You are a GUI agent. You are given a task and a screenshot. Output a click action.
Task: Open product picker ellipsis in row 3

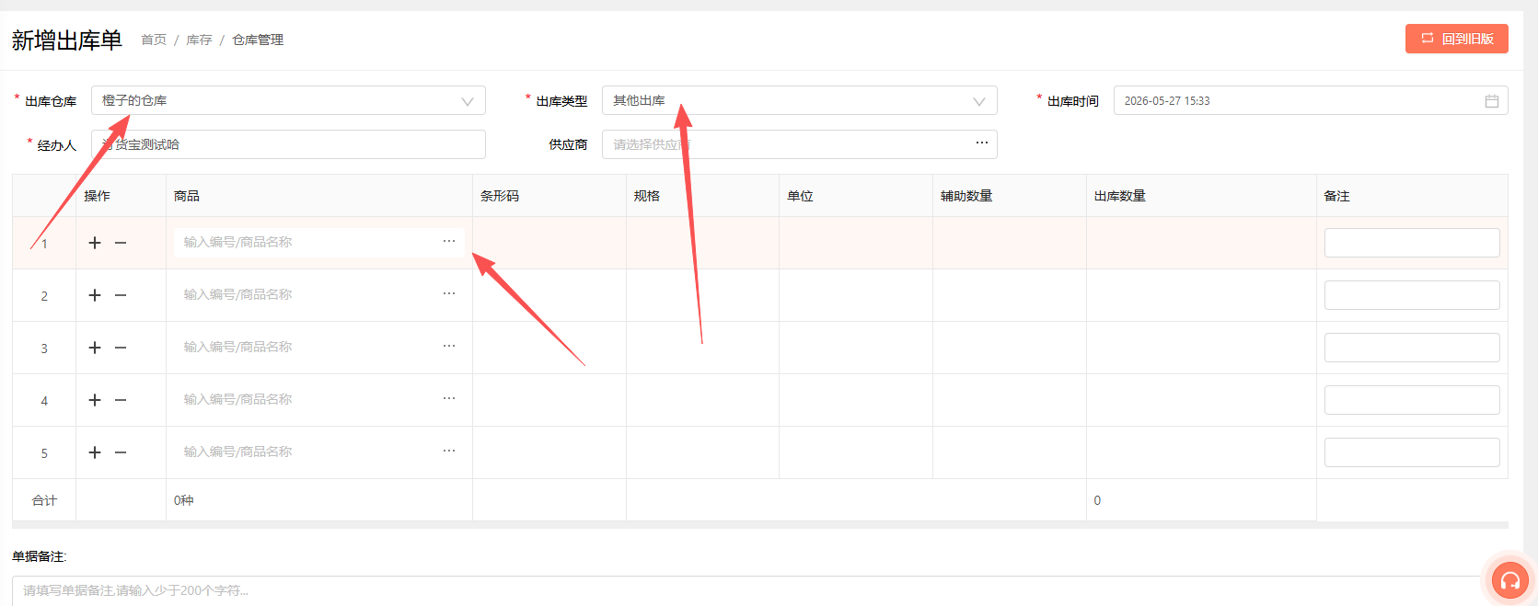coord(449,346)
